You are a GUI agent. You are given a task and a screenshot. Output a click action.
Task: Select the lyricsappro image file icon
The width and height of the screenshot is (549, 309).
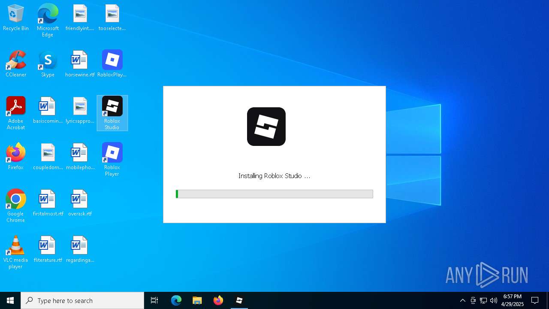click(80, 110)
